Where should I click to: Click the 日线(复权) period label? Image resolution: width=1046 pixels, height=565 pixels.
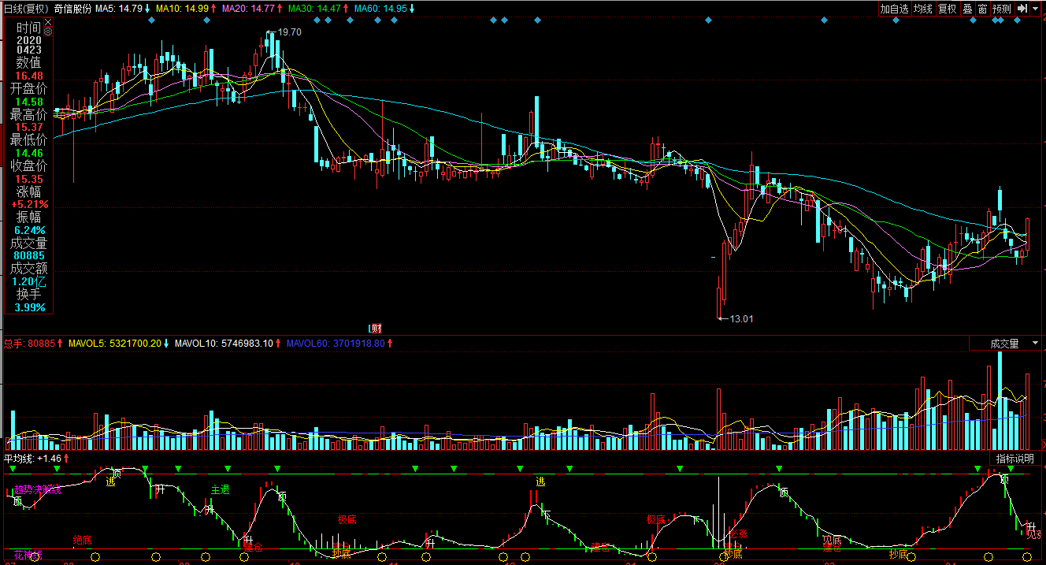(x=26, y=9)
